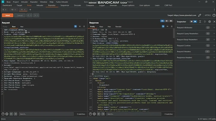
Task: Open request pane hamburger menu
Action: coord(84,26)
